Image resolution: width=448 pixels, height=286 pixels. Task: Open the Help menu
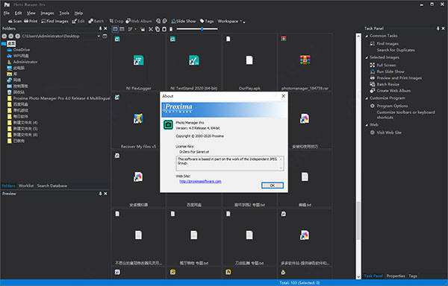pyautogui.click(x=78, y=13)
